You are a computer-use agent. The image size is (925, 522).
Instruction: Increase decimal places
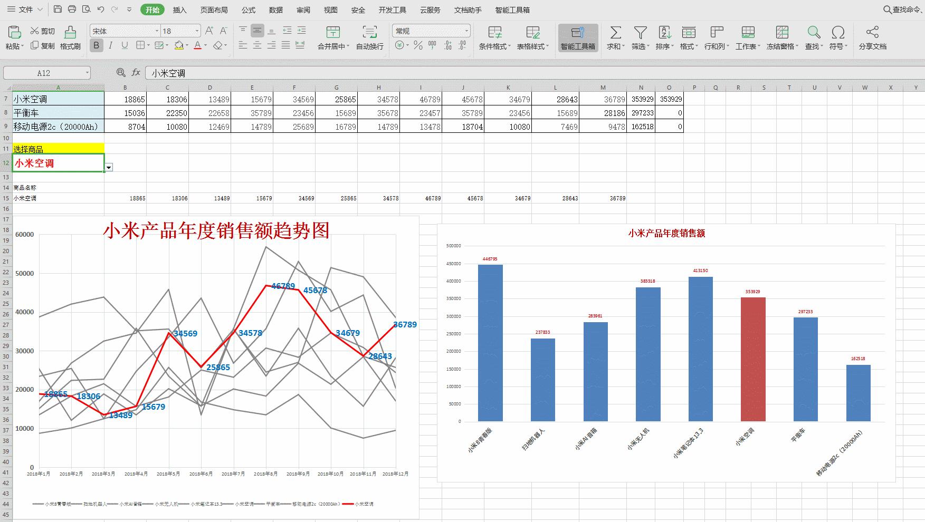447,46
